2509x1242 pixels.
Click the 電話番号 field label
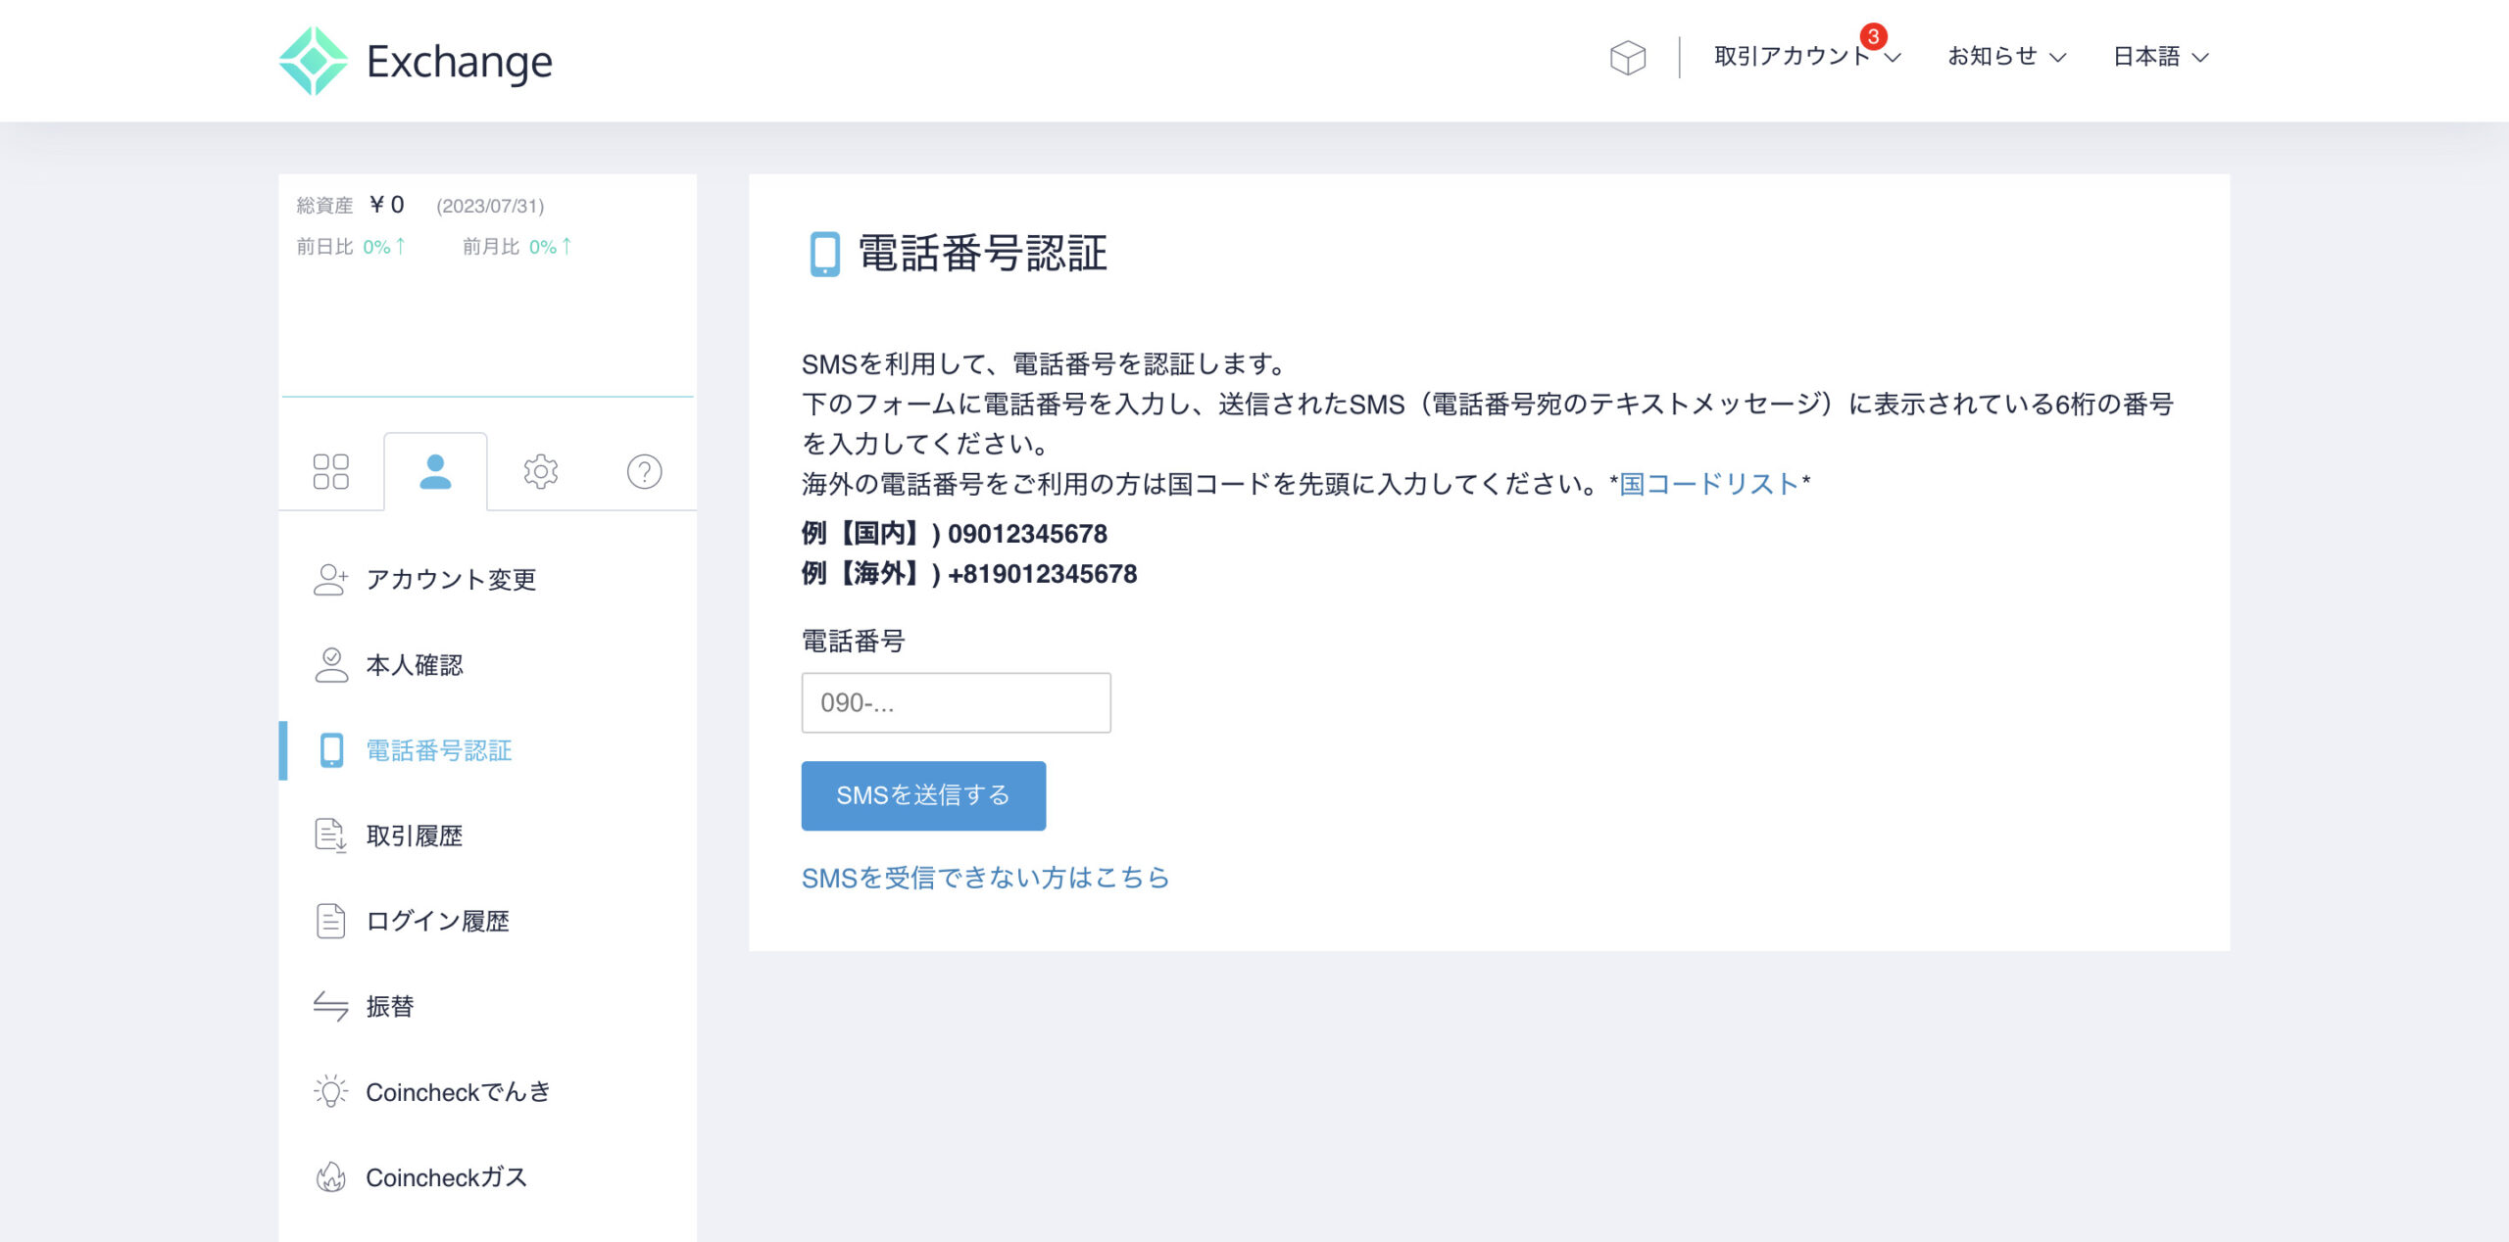(854, 642)
